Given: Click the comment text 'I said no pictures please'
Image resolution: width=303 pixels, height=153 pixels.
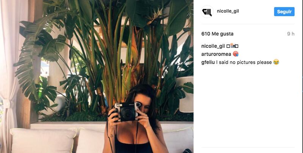Looking at the screenshot, I should pyautogui.click(x=244, y=62).
